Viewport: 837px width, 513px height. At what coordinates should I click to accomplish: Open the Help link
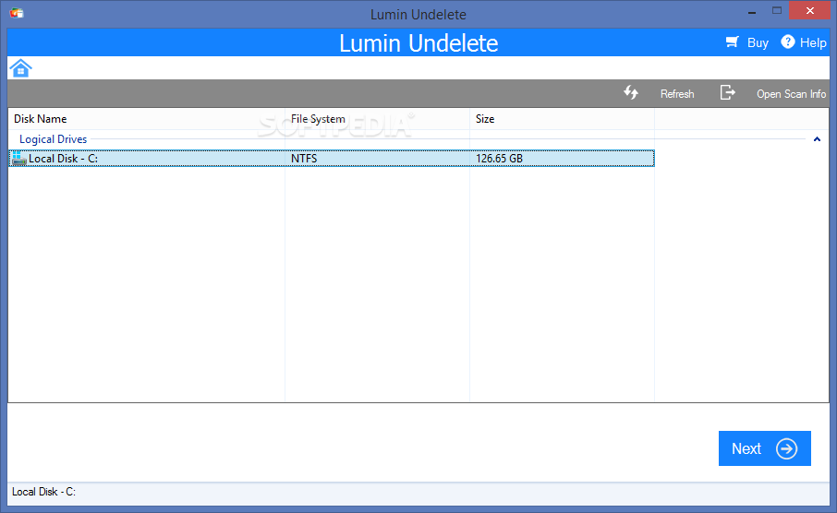click(x=813, y=42)
